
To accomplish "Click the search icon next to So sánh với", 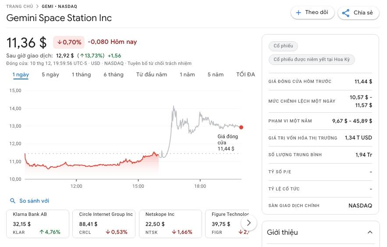I will point(13,201).
